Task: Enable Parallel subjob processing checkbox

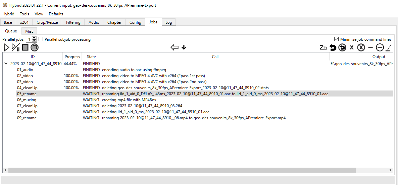Action: point(41,39)
